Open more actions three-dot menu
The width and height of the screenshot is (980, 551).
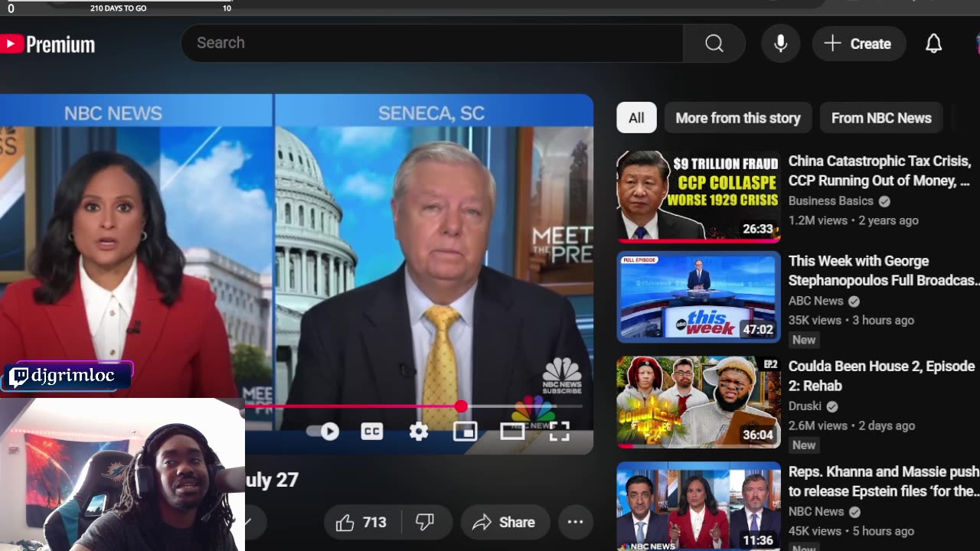575,523
